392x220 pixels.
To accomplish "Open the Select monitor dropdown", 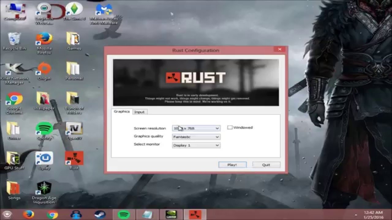I will coord(196,145).
